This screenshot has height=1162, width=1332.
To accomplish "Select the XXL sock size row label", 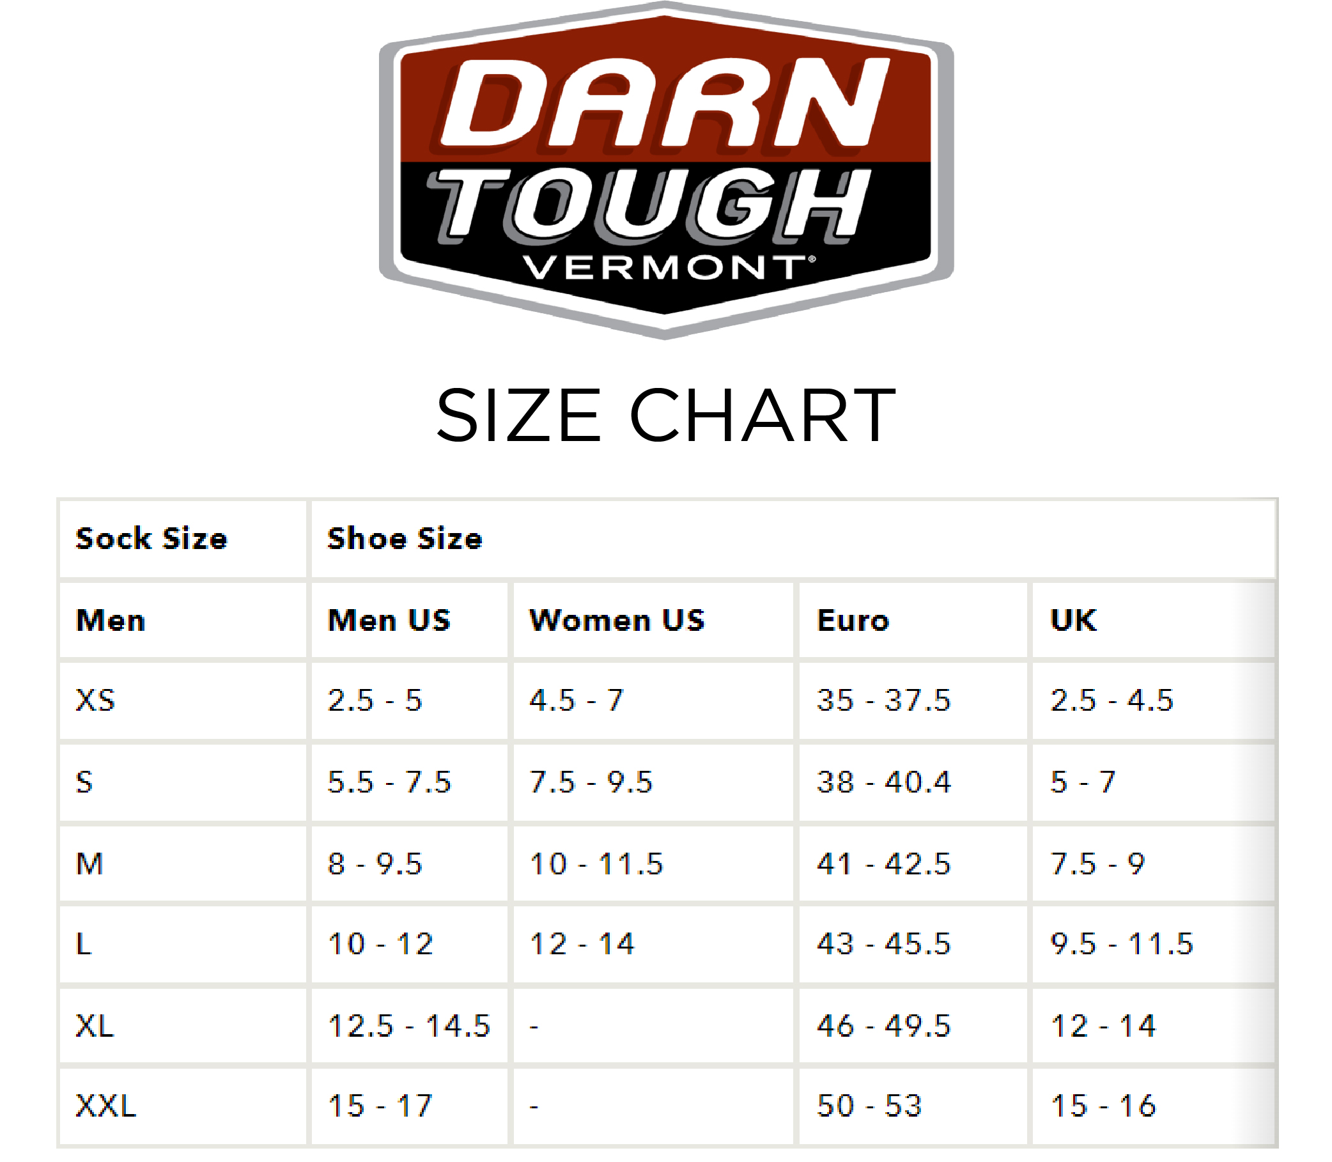I will 105,1106.
